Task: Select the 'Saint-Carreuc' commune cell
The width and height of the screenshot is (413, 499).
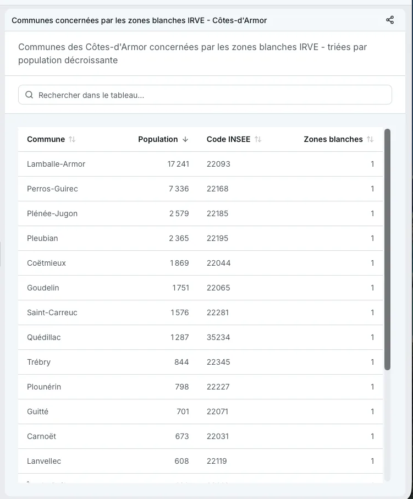Action: 52,312
